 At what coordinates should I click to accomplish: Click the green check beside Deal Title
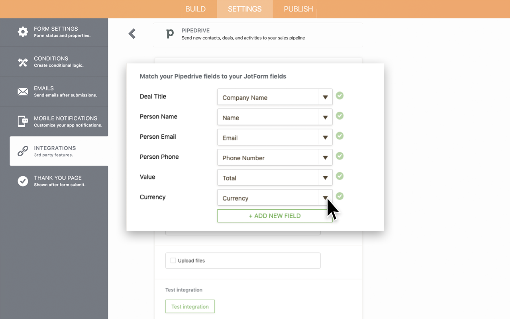point(339,96)
